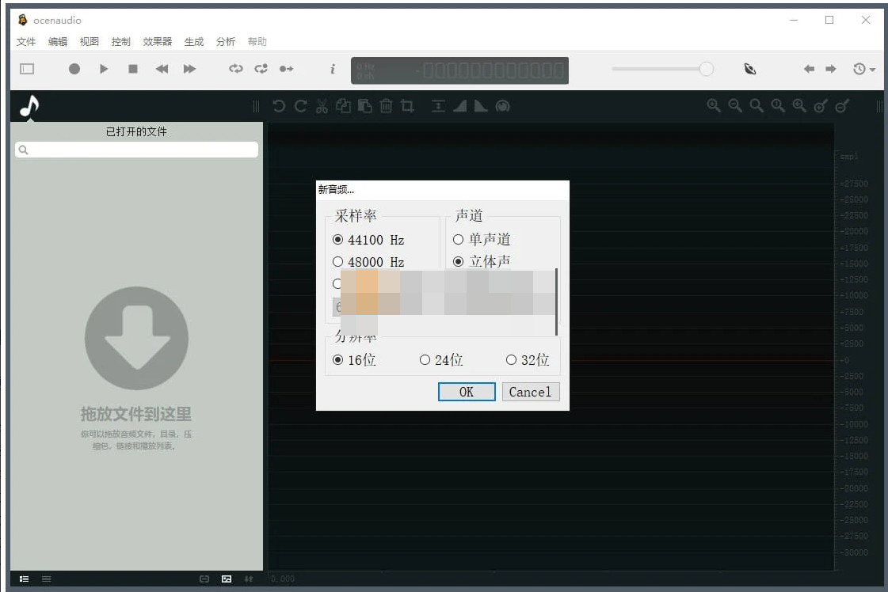The height and width of the screenshot is (592, 888).
Task: Open the history dropdown at top right
Action: point(863,70)
